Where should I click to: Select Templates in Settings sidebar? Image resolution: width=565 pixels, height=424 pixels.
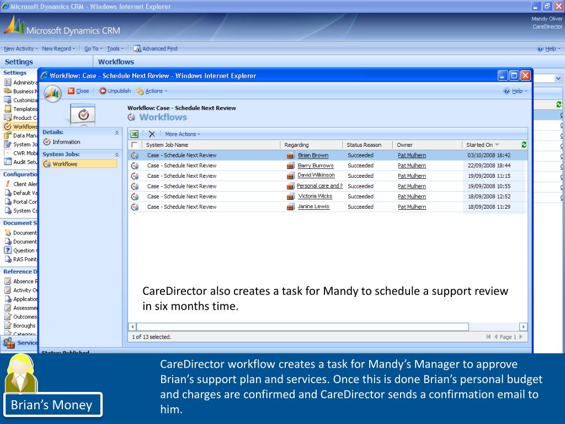tap(20, 109)
